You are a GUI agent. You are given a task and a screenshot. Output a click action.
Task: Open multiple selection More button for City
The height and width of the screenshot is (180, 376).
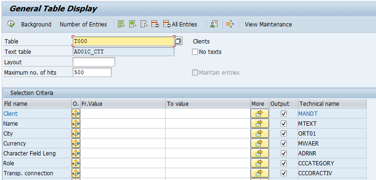click(259, 133)
